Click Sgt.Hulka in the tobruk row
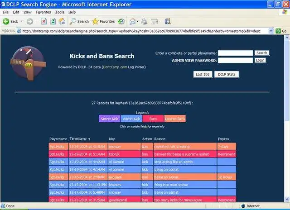Screen dimensions: 290x210 click(x=58, y=154)
